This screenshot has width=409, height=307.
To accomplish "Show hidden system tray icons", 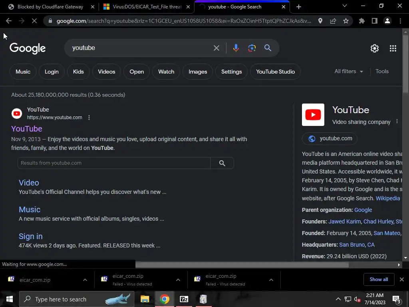I will (x=338, y=299).
